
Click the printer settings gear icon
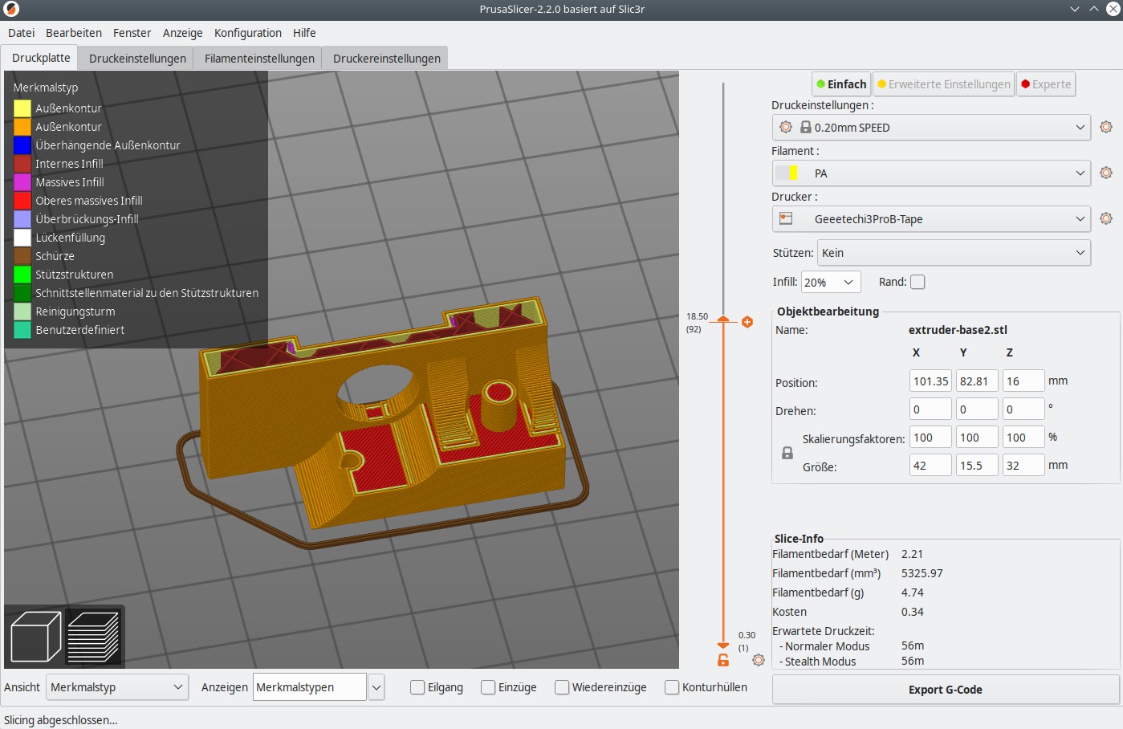click(x=1105, y=218)
